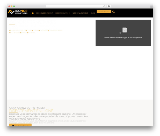Reload the page with the refresh icon
Image resolution: width=160 pixels, height=136 pixels.
(104, 6)
